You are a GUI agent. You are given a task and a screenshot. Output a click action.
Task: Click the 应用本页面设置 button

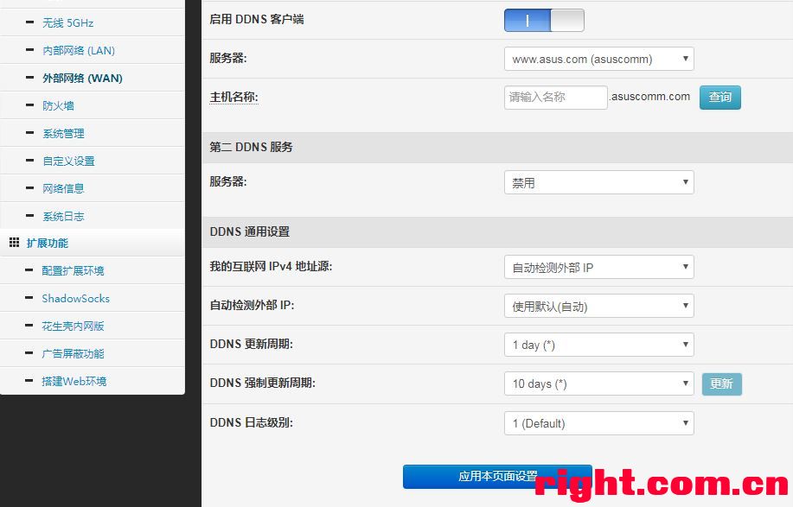tap(497, 476)
